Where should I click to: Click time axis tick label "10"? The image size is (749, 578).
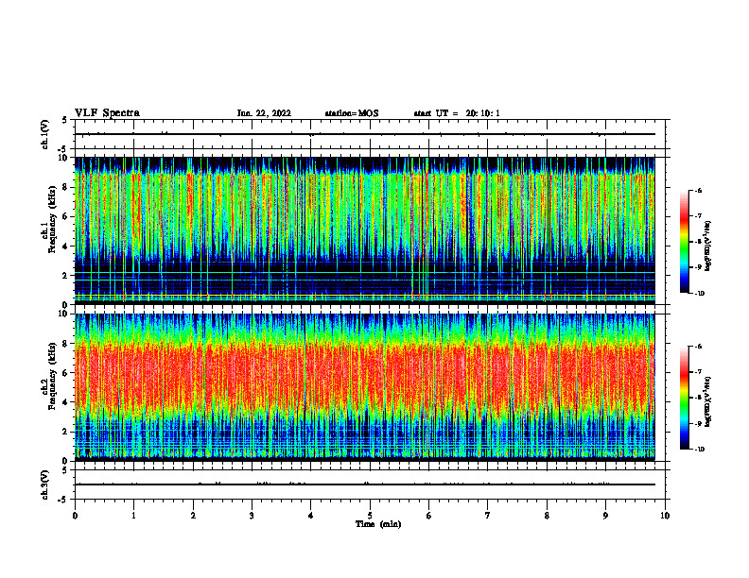(x=665, y=516)
